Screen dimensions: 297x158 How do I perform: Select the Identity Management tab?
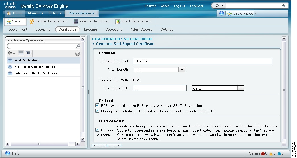(48, 21)
